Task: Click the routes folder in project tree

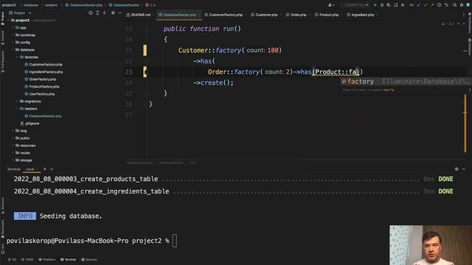Action: point(23,152)
